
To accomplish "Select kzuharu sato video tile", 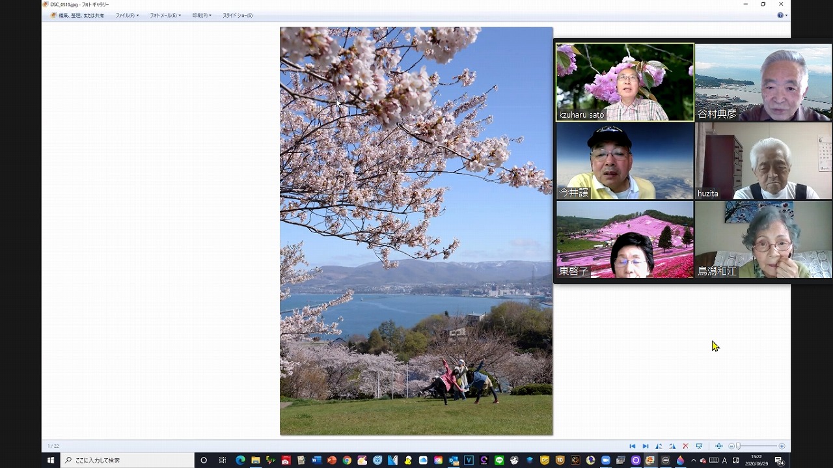I will pos(625,82).
